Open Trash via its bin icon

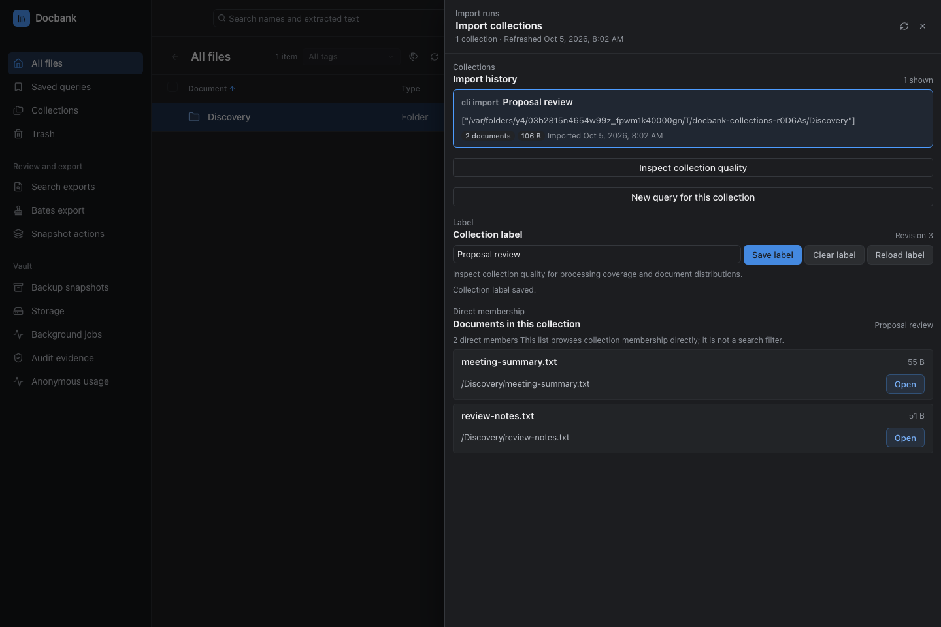(18, 134)
